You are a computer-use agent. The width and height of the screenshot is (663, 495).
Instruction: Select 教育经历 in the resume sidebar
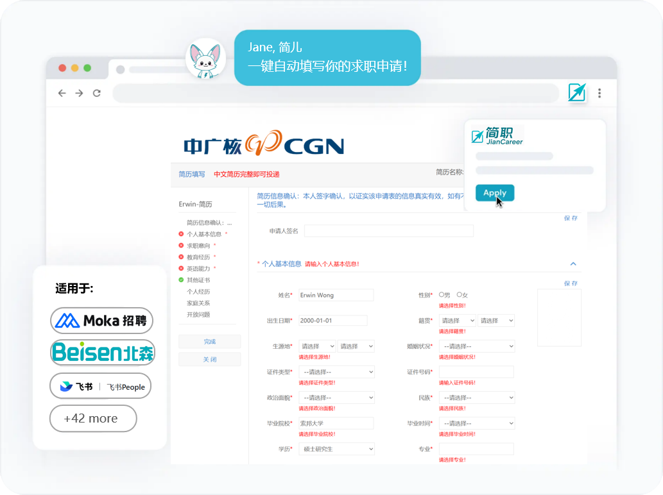click(200, 257)
